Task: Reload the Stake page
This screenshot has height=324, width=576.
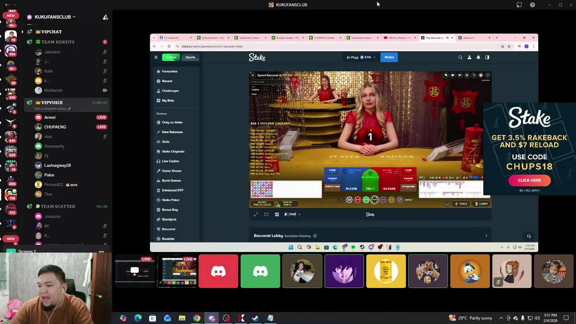Action: tap(169, 46)
